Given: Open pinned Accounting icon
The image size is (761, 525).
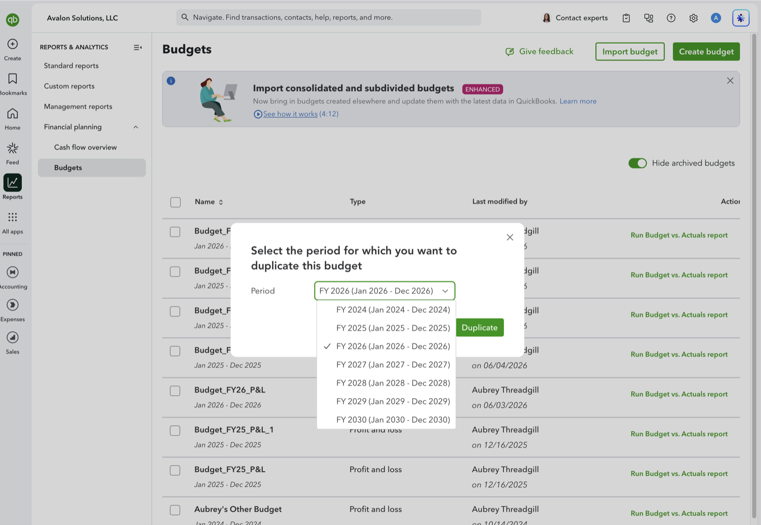Looking at the screenshot, I should pos(13,272).
